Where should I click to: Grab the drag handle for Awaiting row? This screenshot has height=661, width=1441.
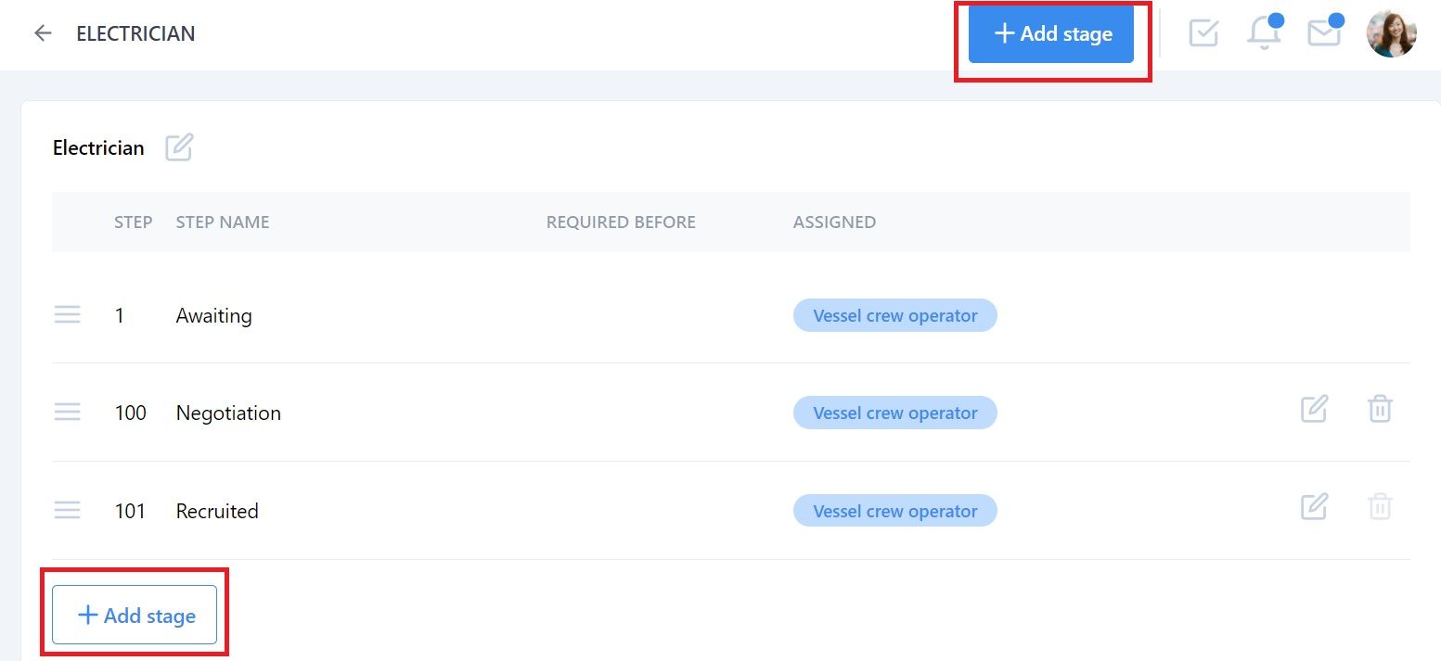[x=67, y=315]
